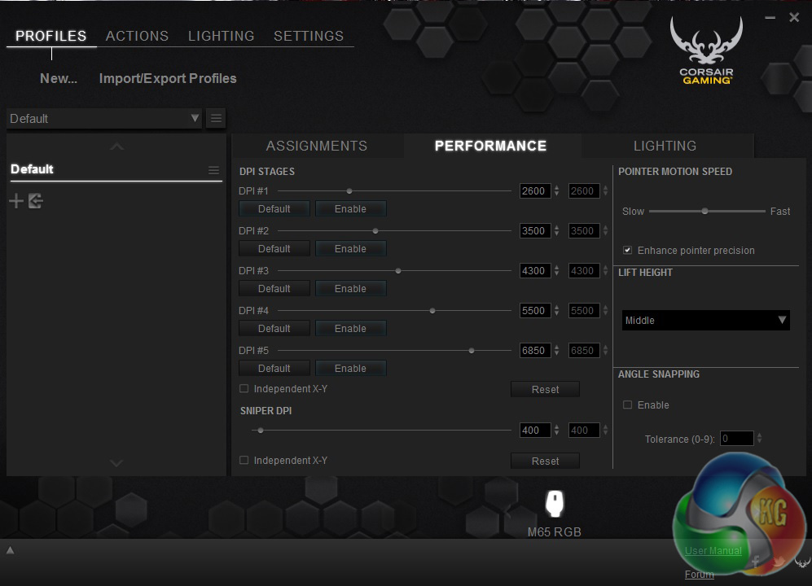Expand the bottom panel up-arrow icon
Viewport: 812px width, 586px height.
[x=10, y=550]
